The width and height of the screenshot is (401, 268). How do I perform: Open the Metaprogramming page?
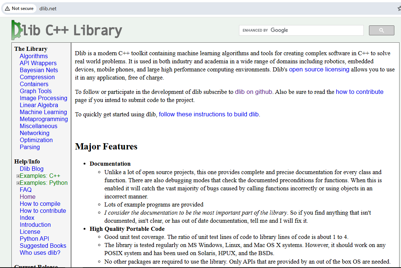click(x=44, y=119)
